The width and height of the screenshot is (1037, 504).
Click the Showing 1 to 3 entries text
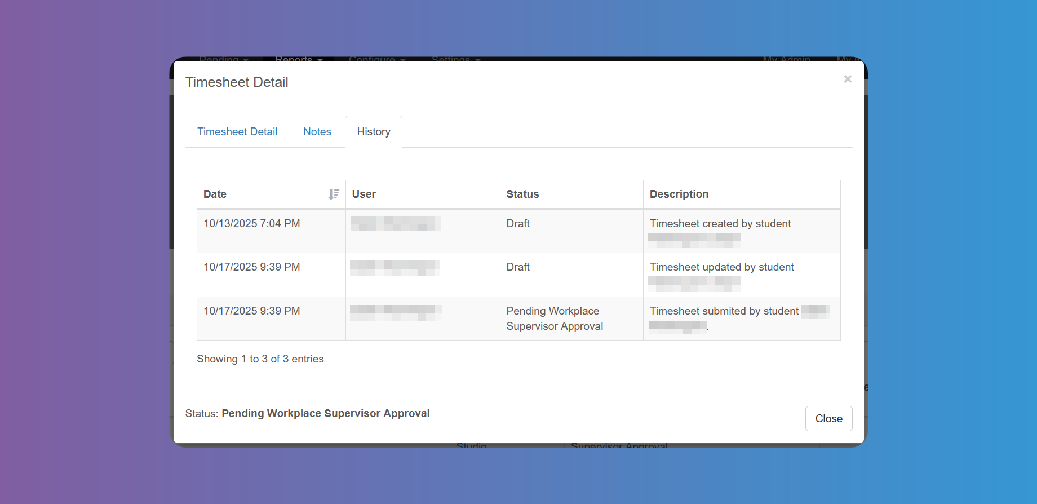point(260,359)
